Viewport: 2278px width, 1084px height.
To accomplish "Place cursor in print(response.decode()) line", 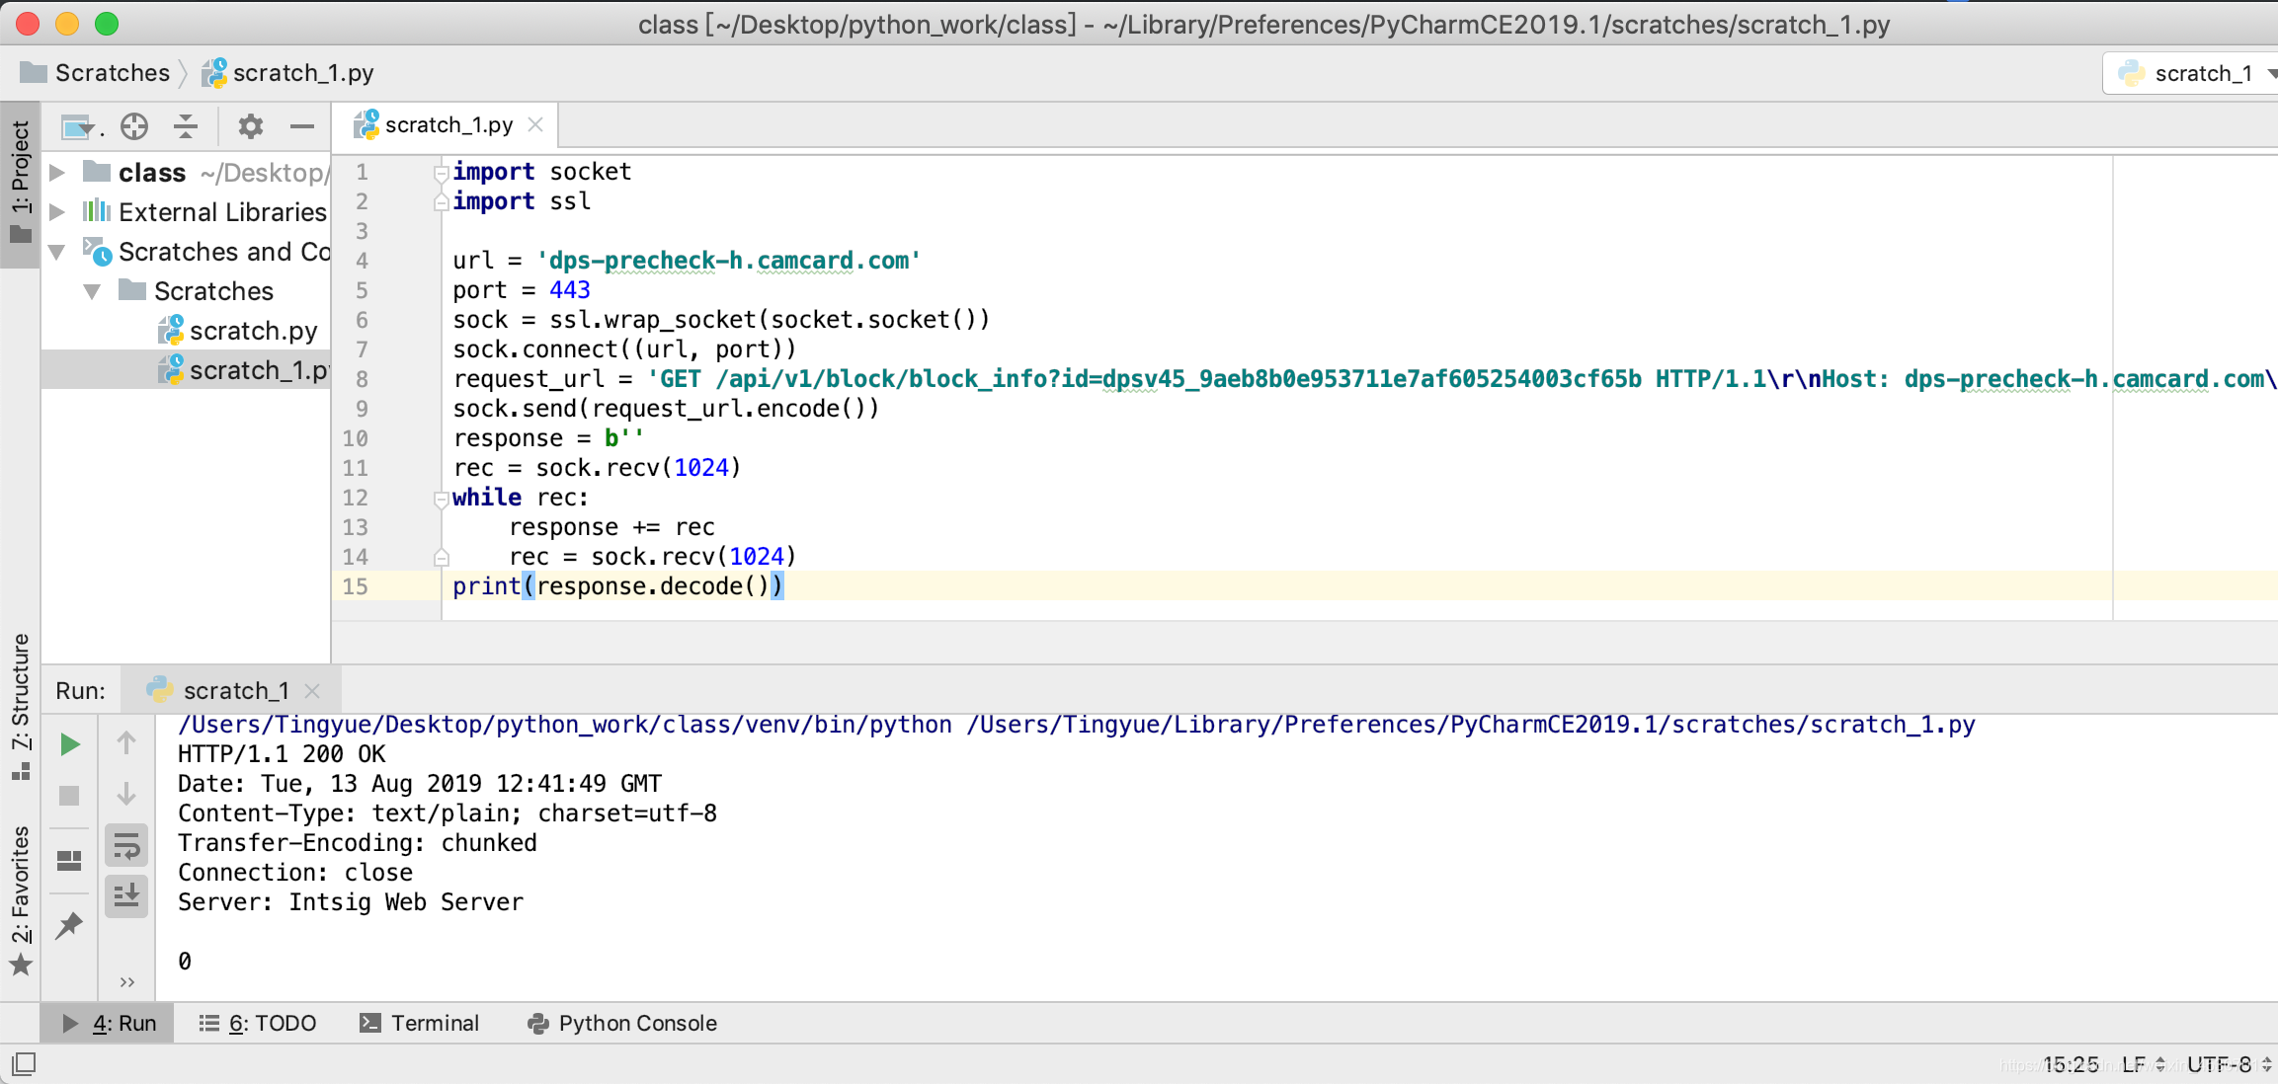I will 618,586.
